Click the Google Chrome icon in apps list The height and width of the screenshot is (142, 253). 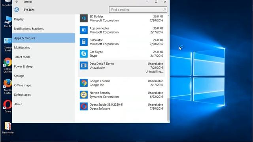83,83
